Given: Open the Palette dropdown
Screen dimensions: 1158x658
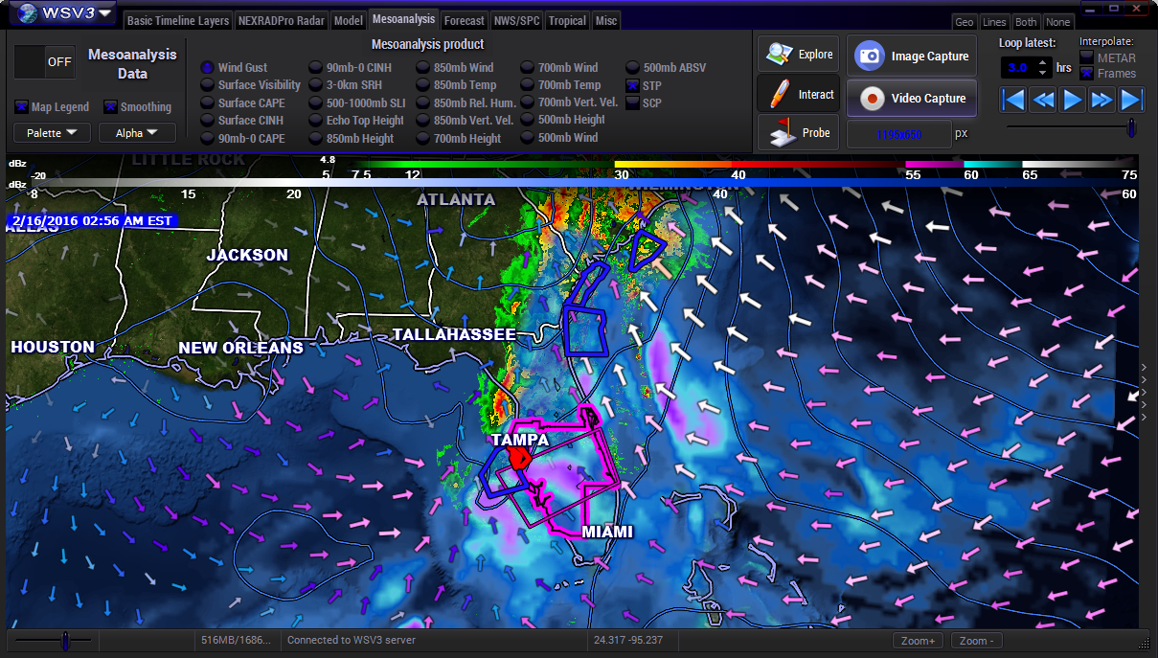Looking at the screenshot, I should point(52,133).
